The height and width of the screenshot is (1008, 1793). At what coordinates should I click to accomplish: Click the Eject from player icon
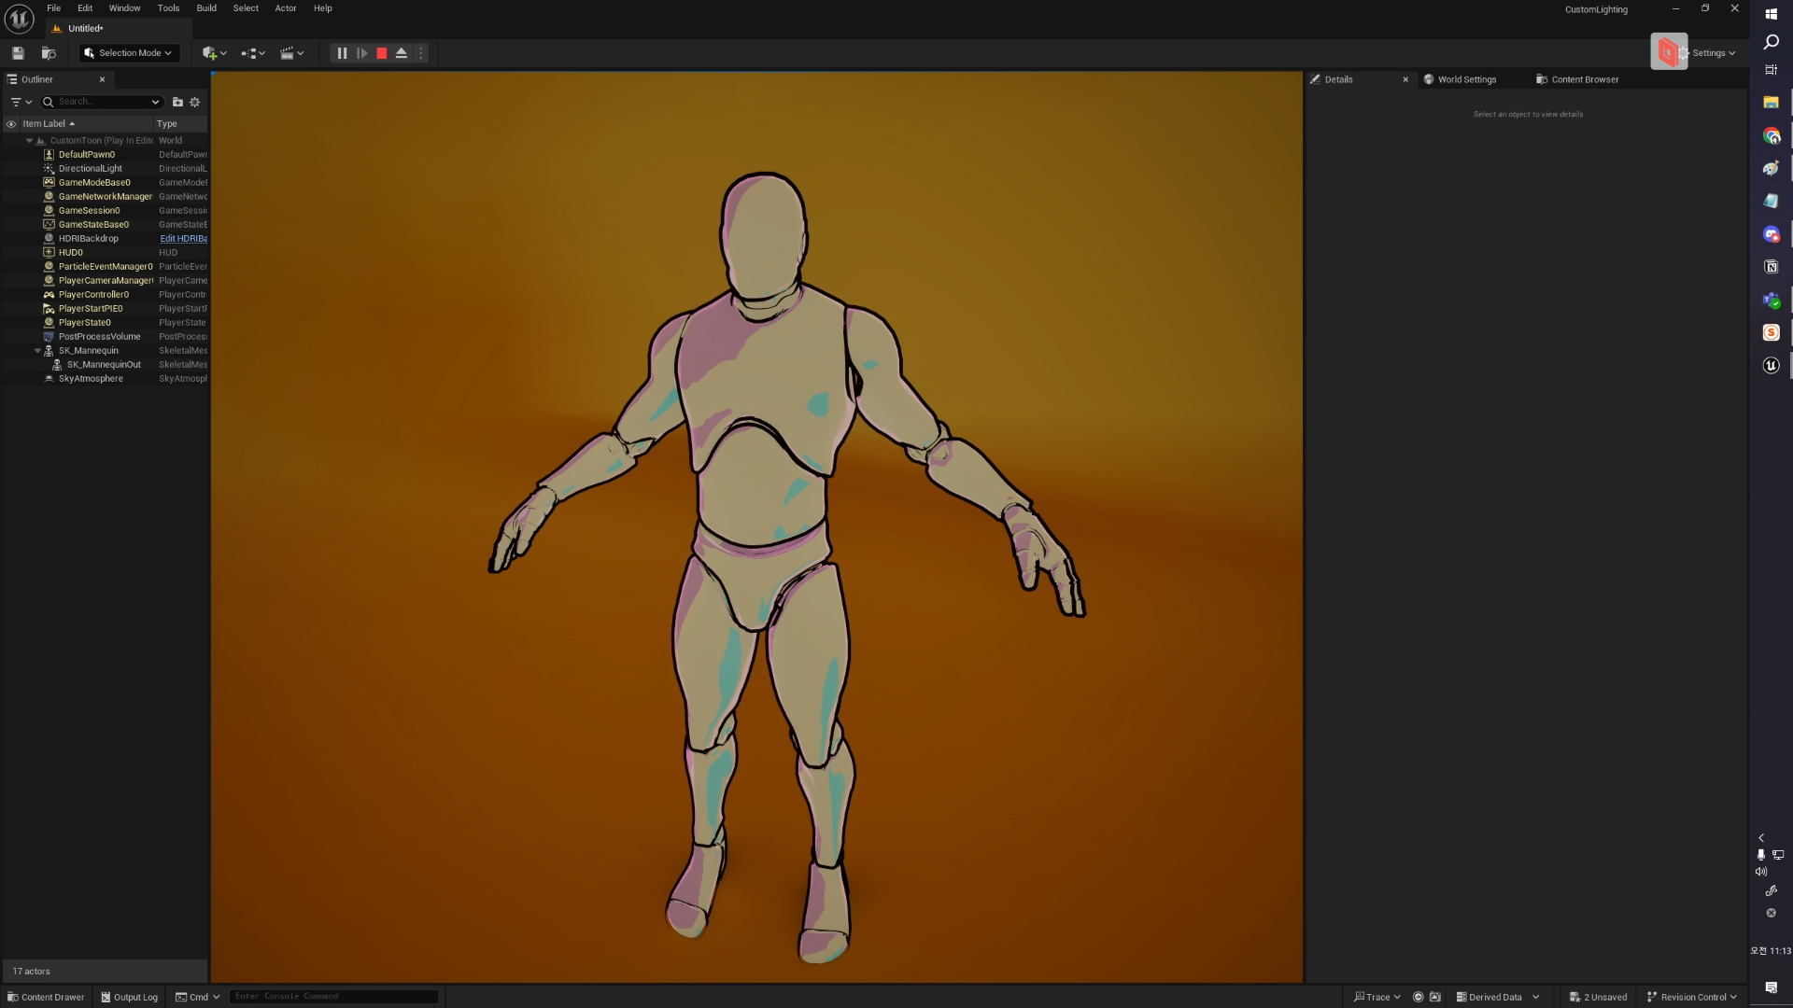coord(402,53)
